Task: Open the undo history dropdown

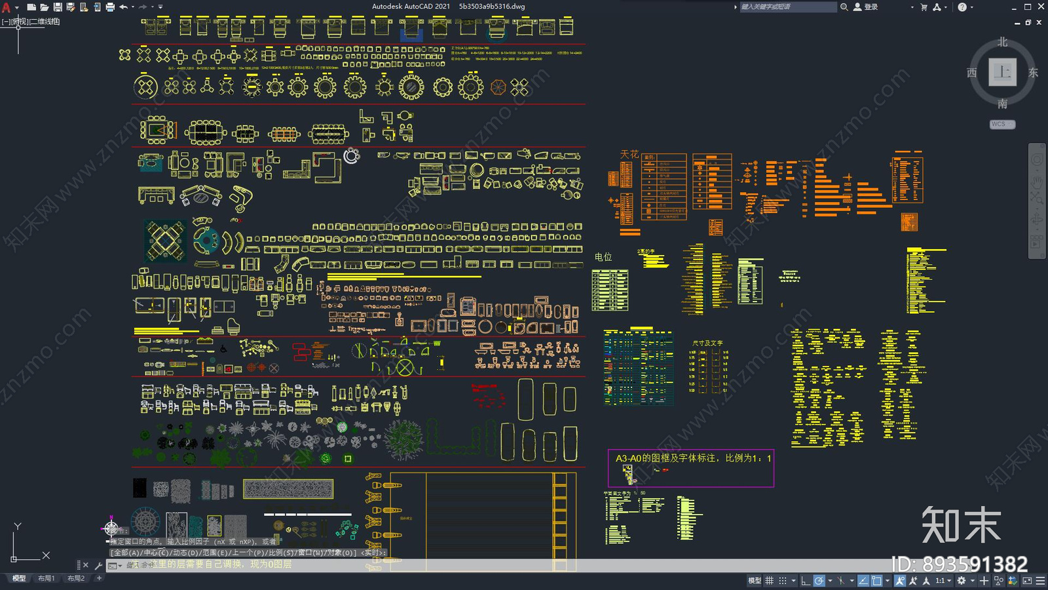Action: (x=132, y=7)
